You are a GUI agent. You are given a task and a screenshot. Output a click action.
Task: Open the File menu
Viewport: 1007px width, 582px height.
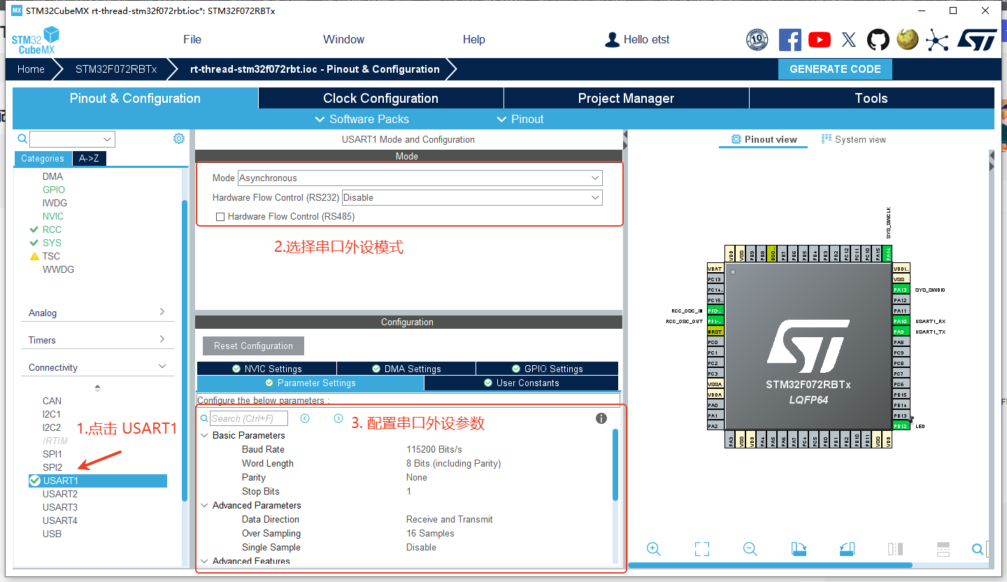(x=192, y=40)
